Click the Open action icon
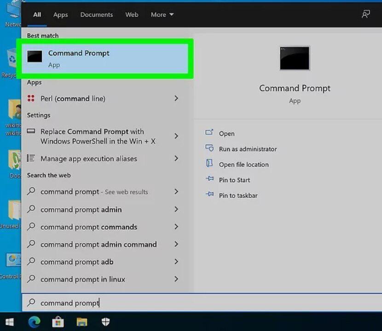 pyautogui.click(x=209, y=132)
